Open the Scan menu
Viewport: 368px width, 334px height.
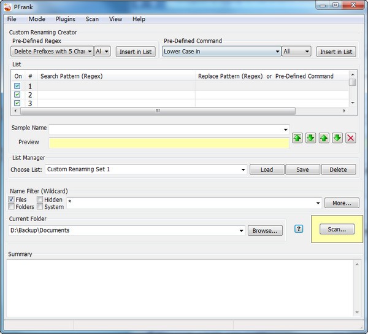92,19
